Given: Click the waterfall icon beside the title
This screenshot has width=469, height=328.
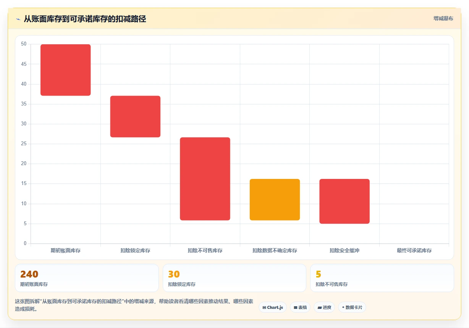Looking at the screenshot, I should pyautogui.click(x=18, y=19).
